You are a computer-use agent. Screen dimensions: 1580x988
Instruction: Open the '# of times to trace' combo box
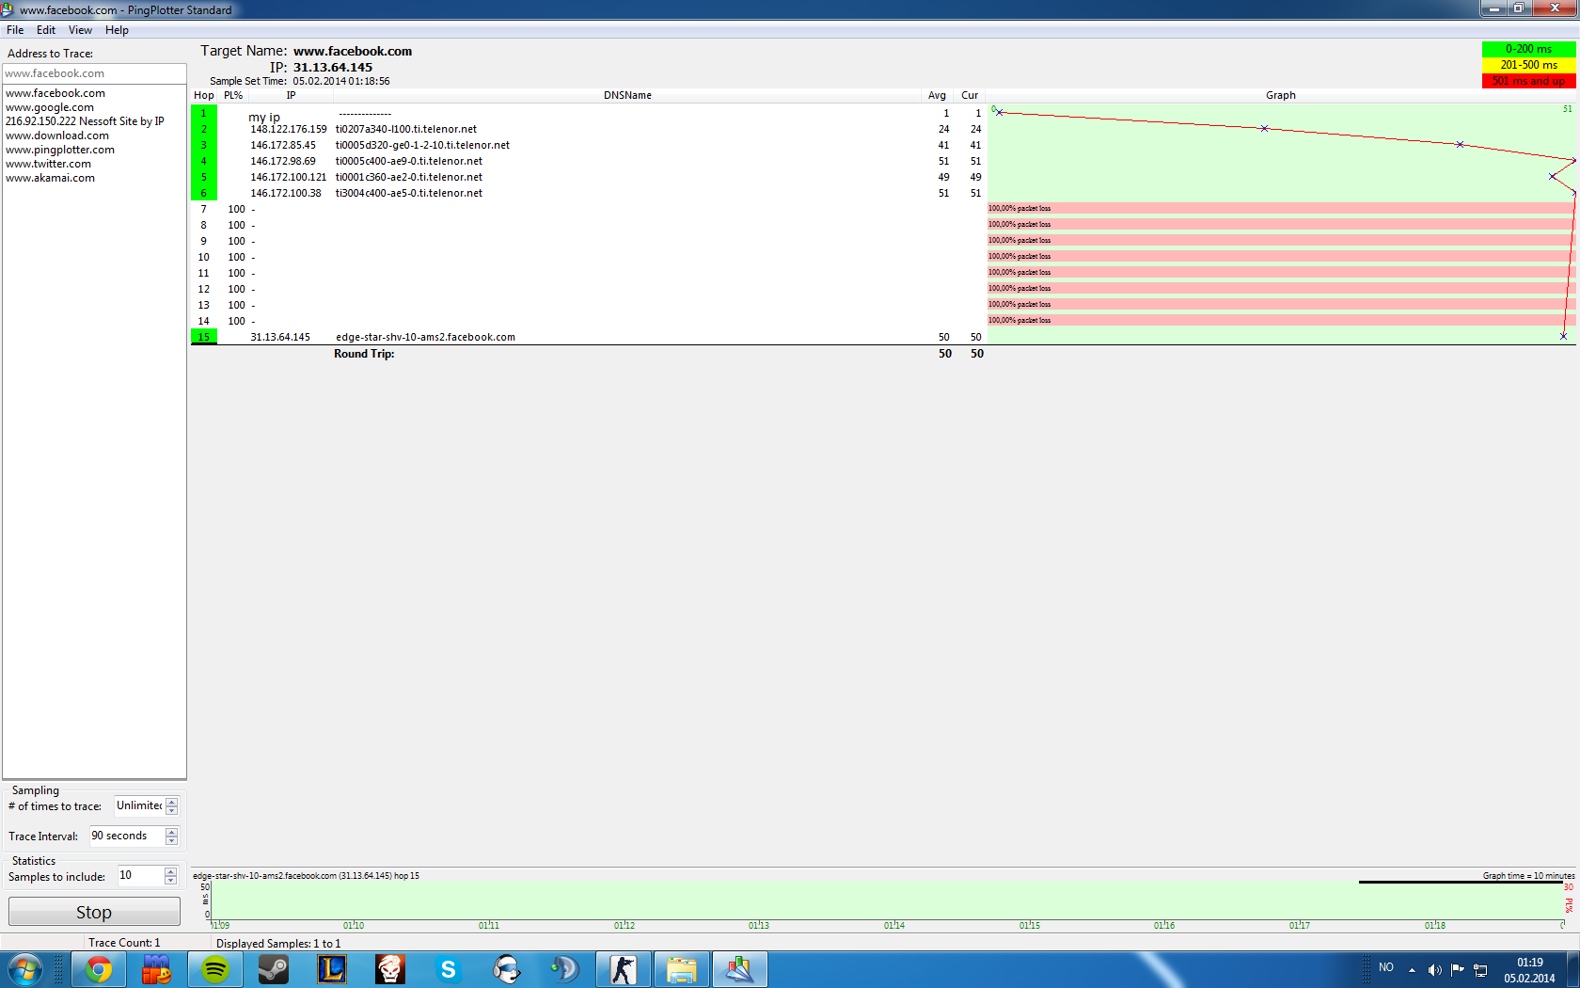pyautogui.click(x=138, y=806)
